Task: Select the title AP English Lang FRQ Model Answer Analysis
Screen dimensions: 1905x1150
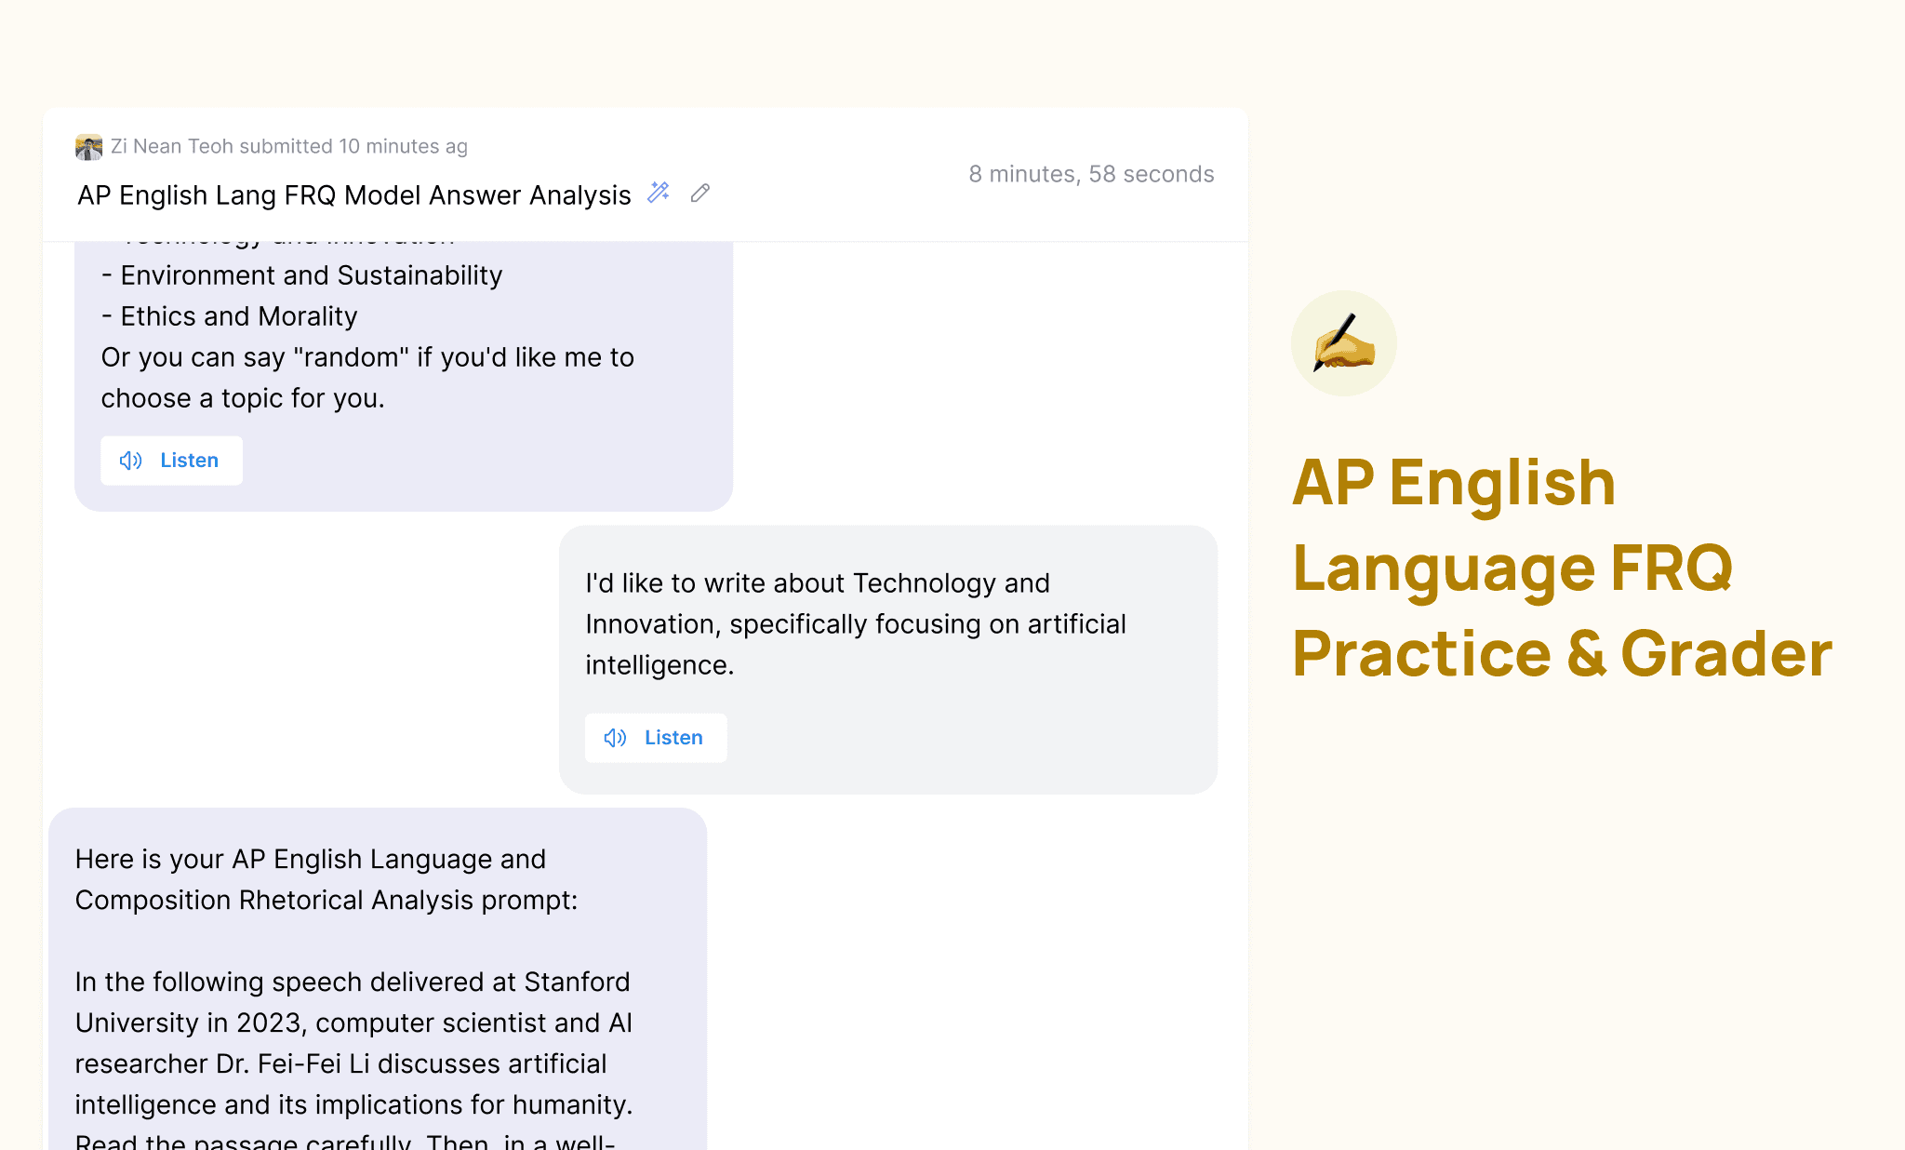Action: tap(353, 195)
